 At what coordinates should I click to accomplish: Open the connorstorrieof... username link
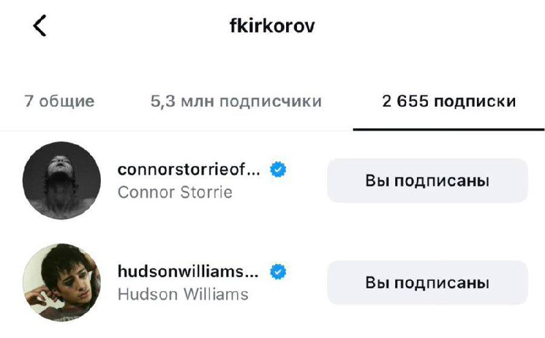pos(189,170)
